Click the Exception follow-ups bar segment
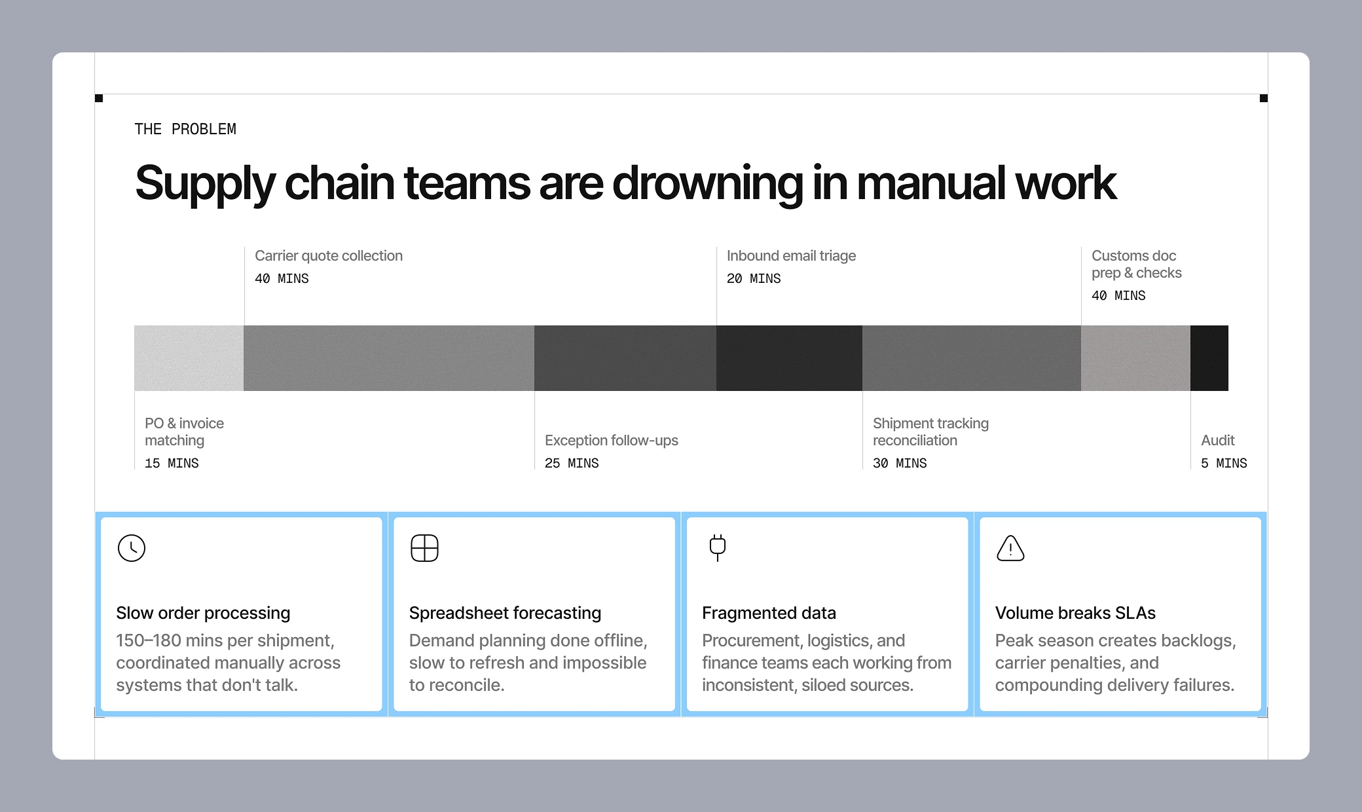Viewport: 1362px width, 812px height. 625,358
